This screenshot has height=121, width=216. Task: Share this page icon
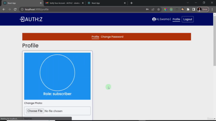pos(153,9)
